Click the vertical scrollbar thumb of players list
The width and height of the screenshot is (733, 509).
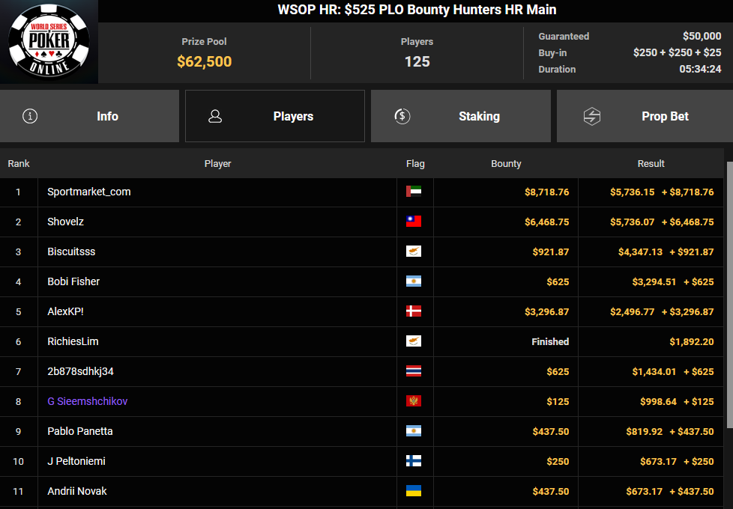[x=730, y=294]
